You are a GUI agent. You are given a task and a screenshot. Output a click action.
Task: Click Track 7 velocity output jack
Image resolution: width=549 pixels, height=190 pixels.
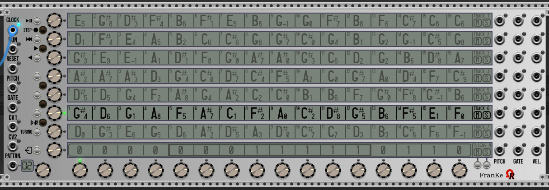coord(537,132)
